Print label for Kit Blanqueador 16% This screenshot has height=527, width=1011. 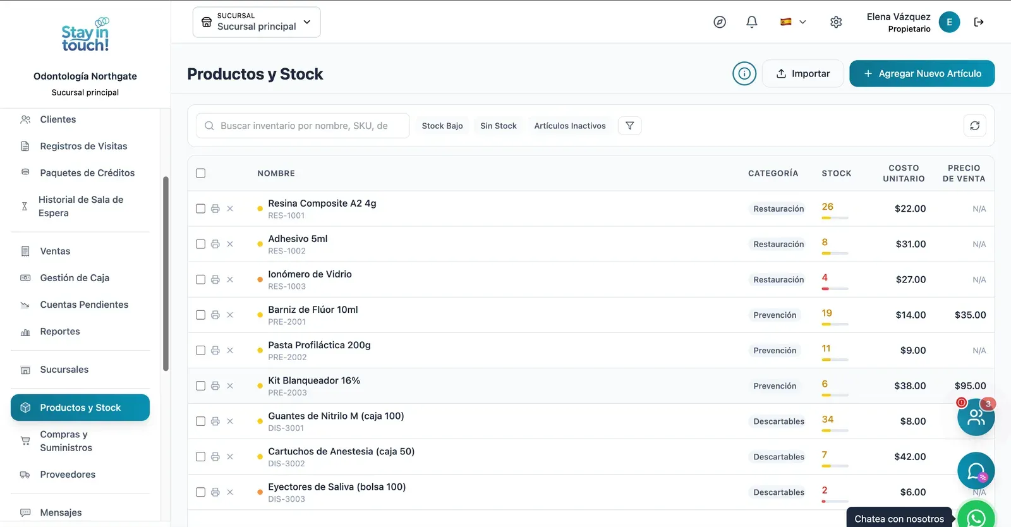215,385
